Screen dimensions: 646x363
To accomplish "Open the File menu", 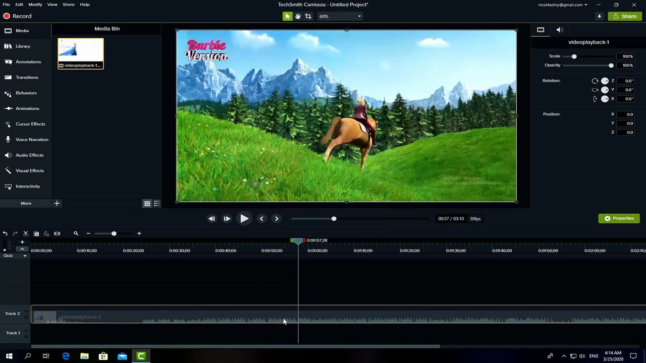I will tap(6, 5).
